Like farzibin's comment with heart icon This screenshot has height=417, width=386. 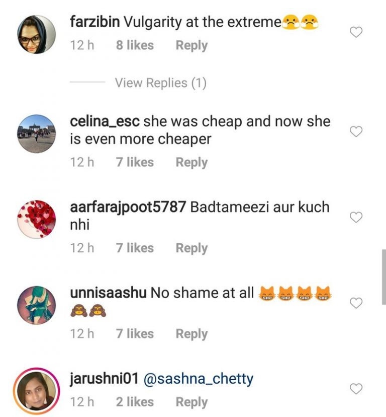[x=356, y=32]
